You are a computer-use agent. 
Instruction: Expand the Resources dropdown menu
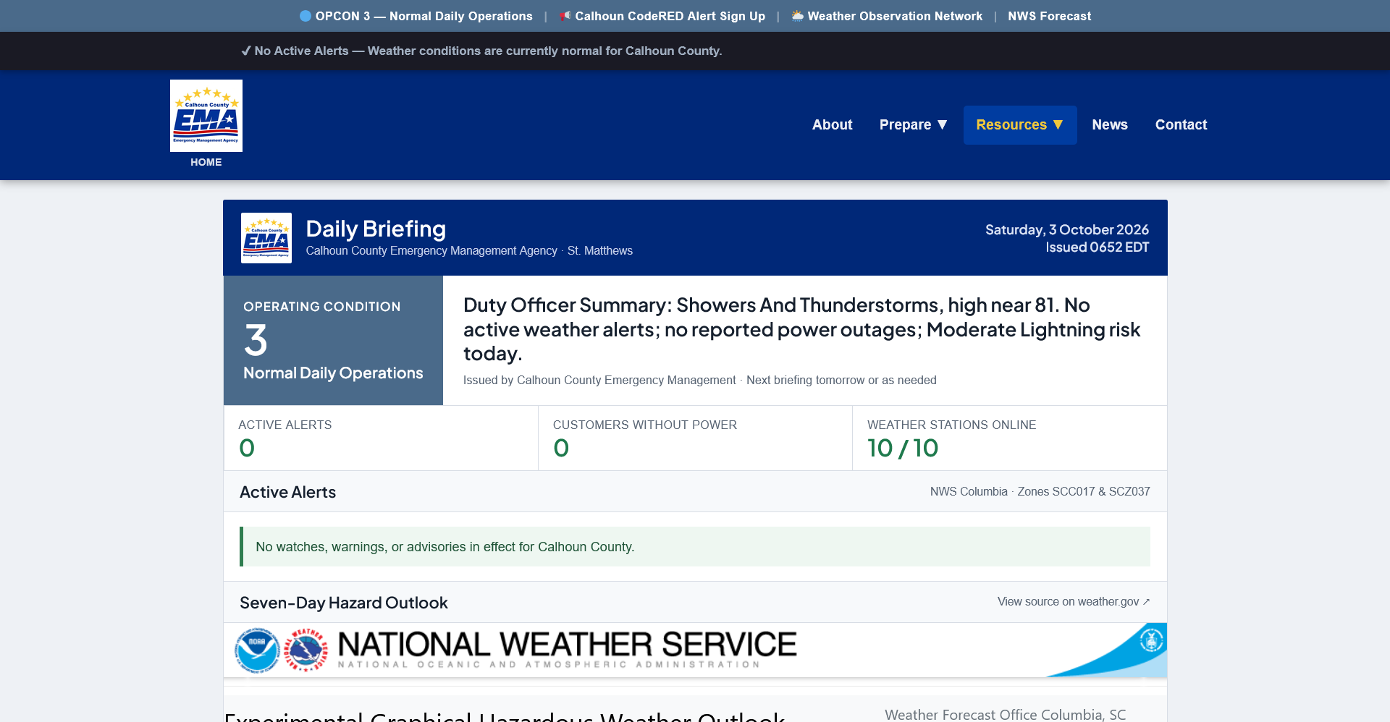(1020, 124)
